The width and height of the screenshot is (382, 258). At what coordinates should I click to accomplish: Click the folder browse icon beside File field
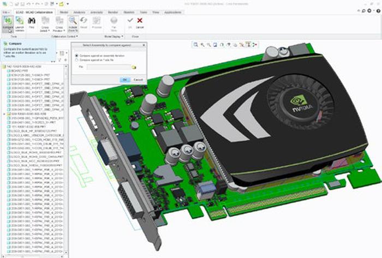[x=134, y=67]
